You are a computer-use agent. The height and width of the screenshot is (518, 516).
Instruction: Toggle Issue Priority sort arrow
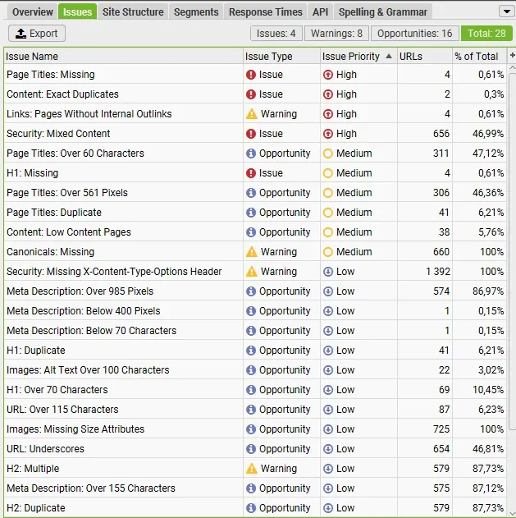[389, 56]
